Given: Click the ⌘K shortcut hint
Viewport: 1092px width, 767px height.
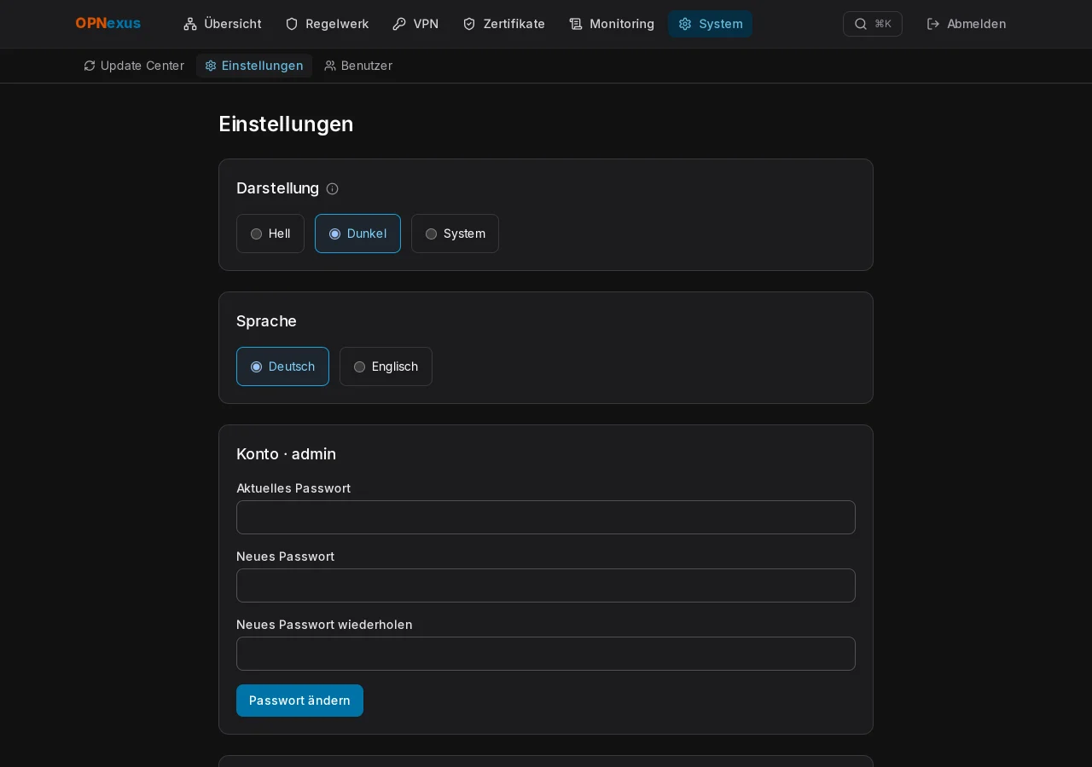Looking at the screenshot, I should tap(883, 24).
